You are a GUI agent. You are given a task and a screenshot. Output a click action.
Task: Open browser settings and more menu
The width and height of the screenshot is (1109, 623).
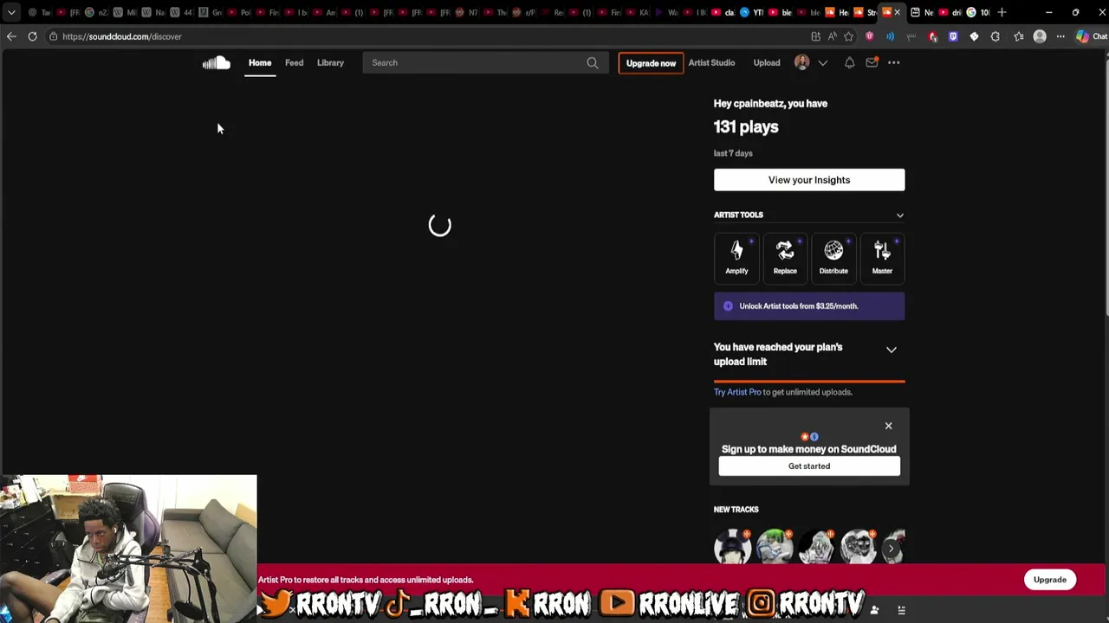coord(1060,36)
